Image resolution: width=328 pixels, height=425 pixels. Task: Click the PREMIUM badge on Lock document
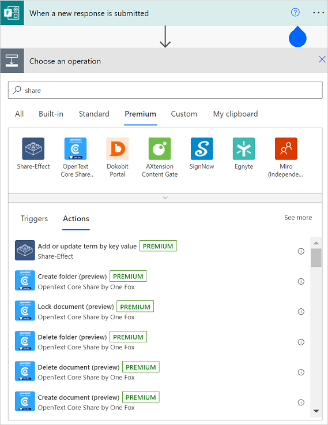point(135,307)
